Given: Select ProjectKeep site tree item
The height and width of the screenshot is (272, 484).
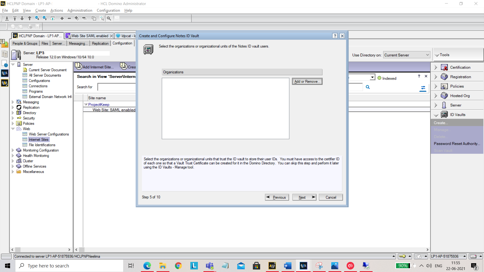Looking at the screenshot, I should pos(98,104).
